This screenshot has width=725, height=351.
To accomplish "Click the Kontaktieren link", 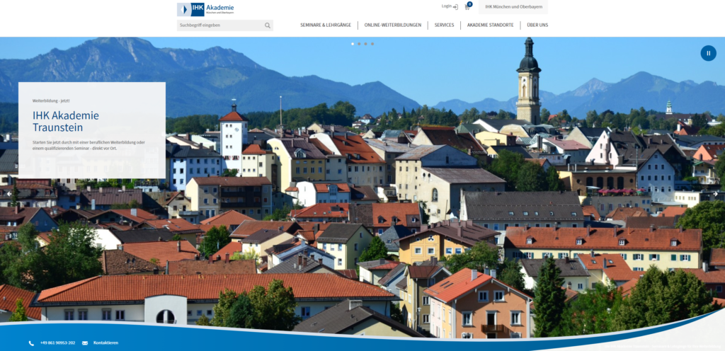I will pyautogui.click(x=105, y=343).
